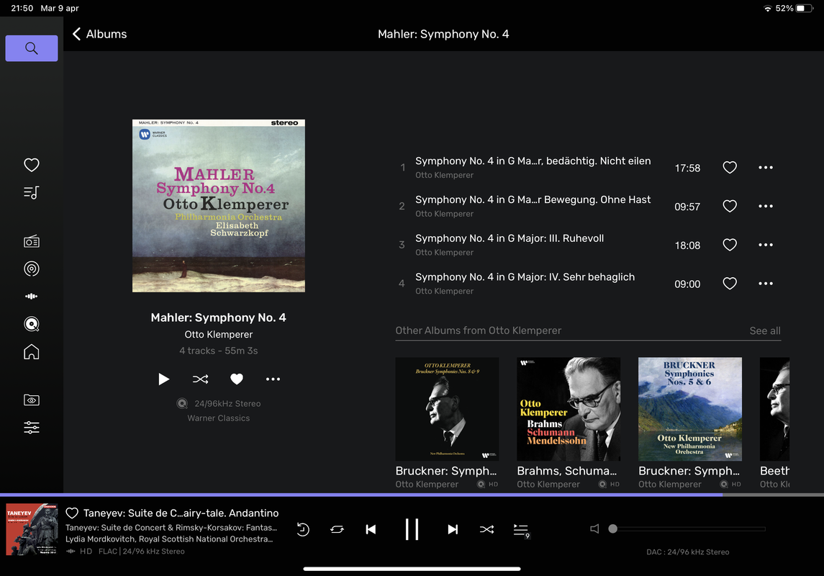Screen dimensions: 824x576
Task: Open the play queue icon
Action: (x=521, y=530)
